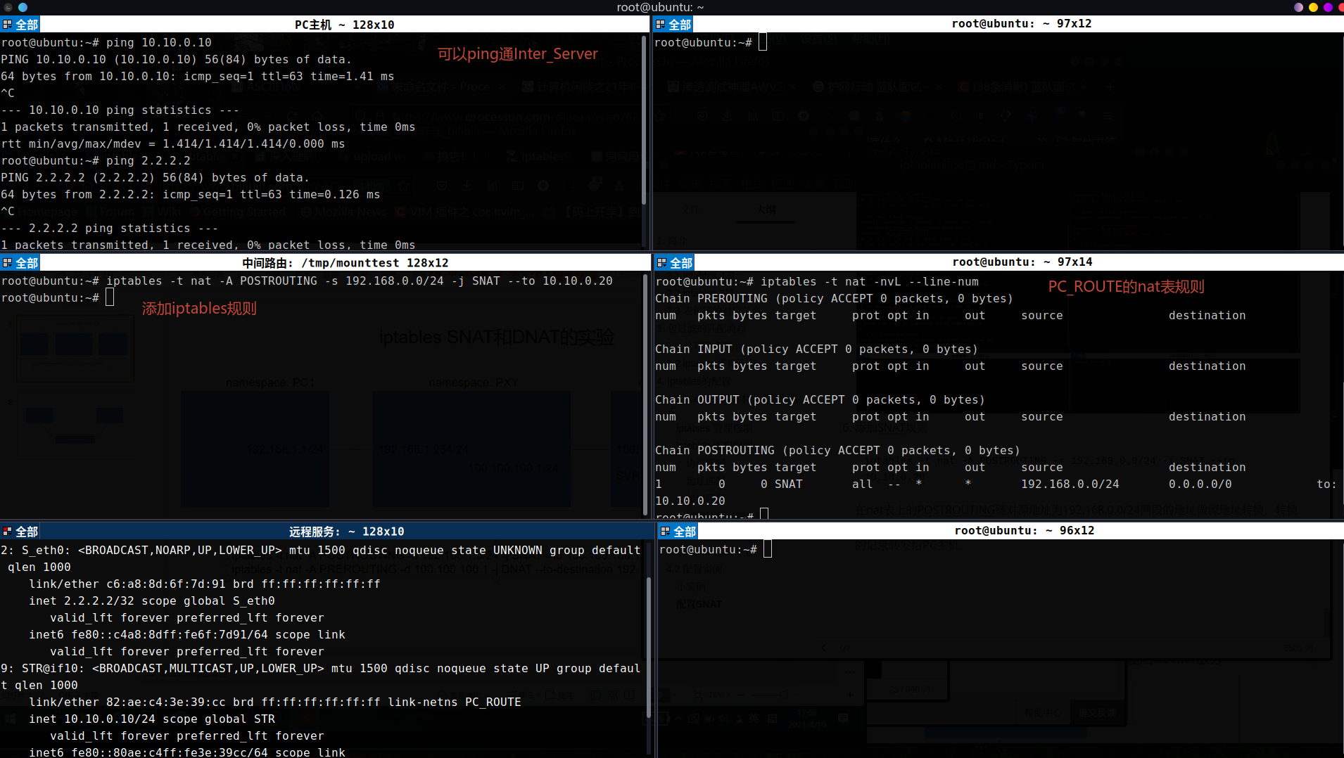Click the scrollbar in the 远程服务 terminal
Screen dimensions: 1344x758
coord(647,647)
